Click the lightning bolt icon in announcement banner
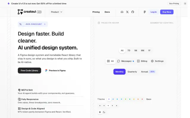The image size is (190, 118). pyautogui.click(x=9, y=4)
